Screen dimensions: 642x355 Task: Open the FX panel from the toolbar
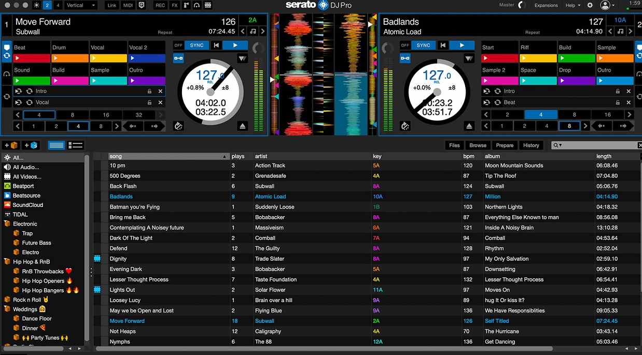[174, 5]
